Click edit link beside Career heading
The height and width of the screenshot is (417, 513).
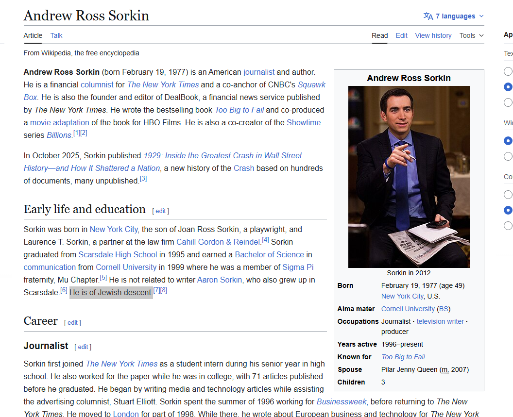[72, 322]
